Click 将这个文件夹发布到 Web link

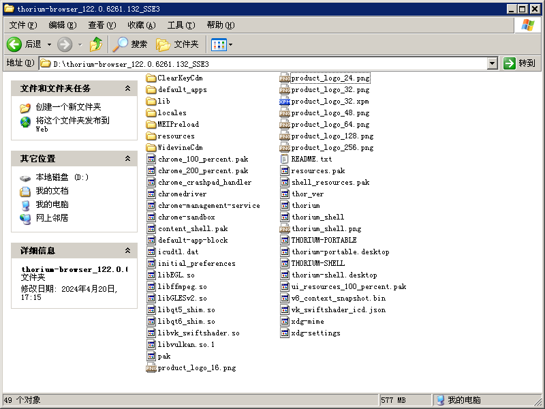point(72,124)
